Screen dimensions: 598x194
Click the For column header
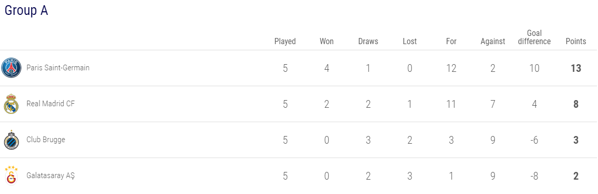(x=451, y=41)
